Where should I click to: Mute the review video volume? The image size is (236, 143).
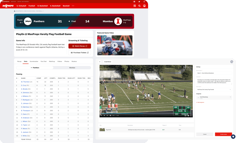click(x=110, y=116)
